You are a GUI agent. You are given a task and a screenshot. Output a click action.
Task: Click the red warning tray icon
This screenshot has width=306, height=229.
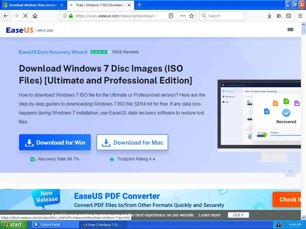(278, 225)
